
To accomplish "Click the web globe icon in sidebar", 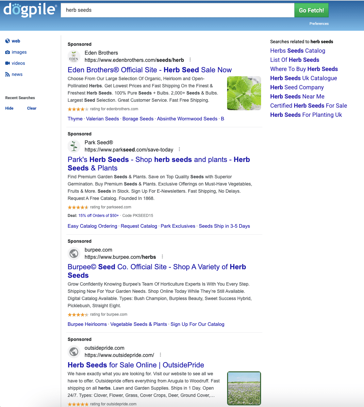I will coord(7,41).
